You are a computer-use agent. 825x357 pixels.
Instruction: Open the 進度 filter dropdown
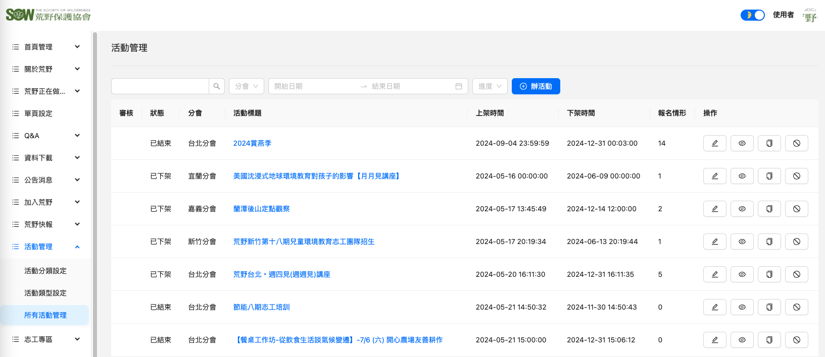click(x=490, y=86)
